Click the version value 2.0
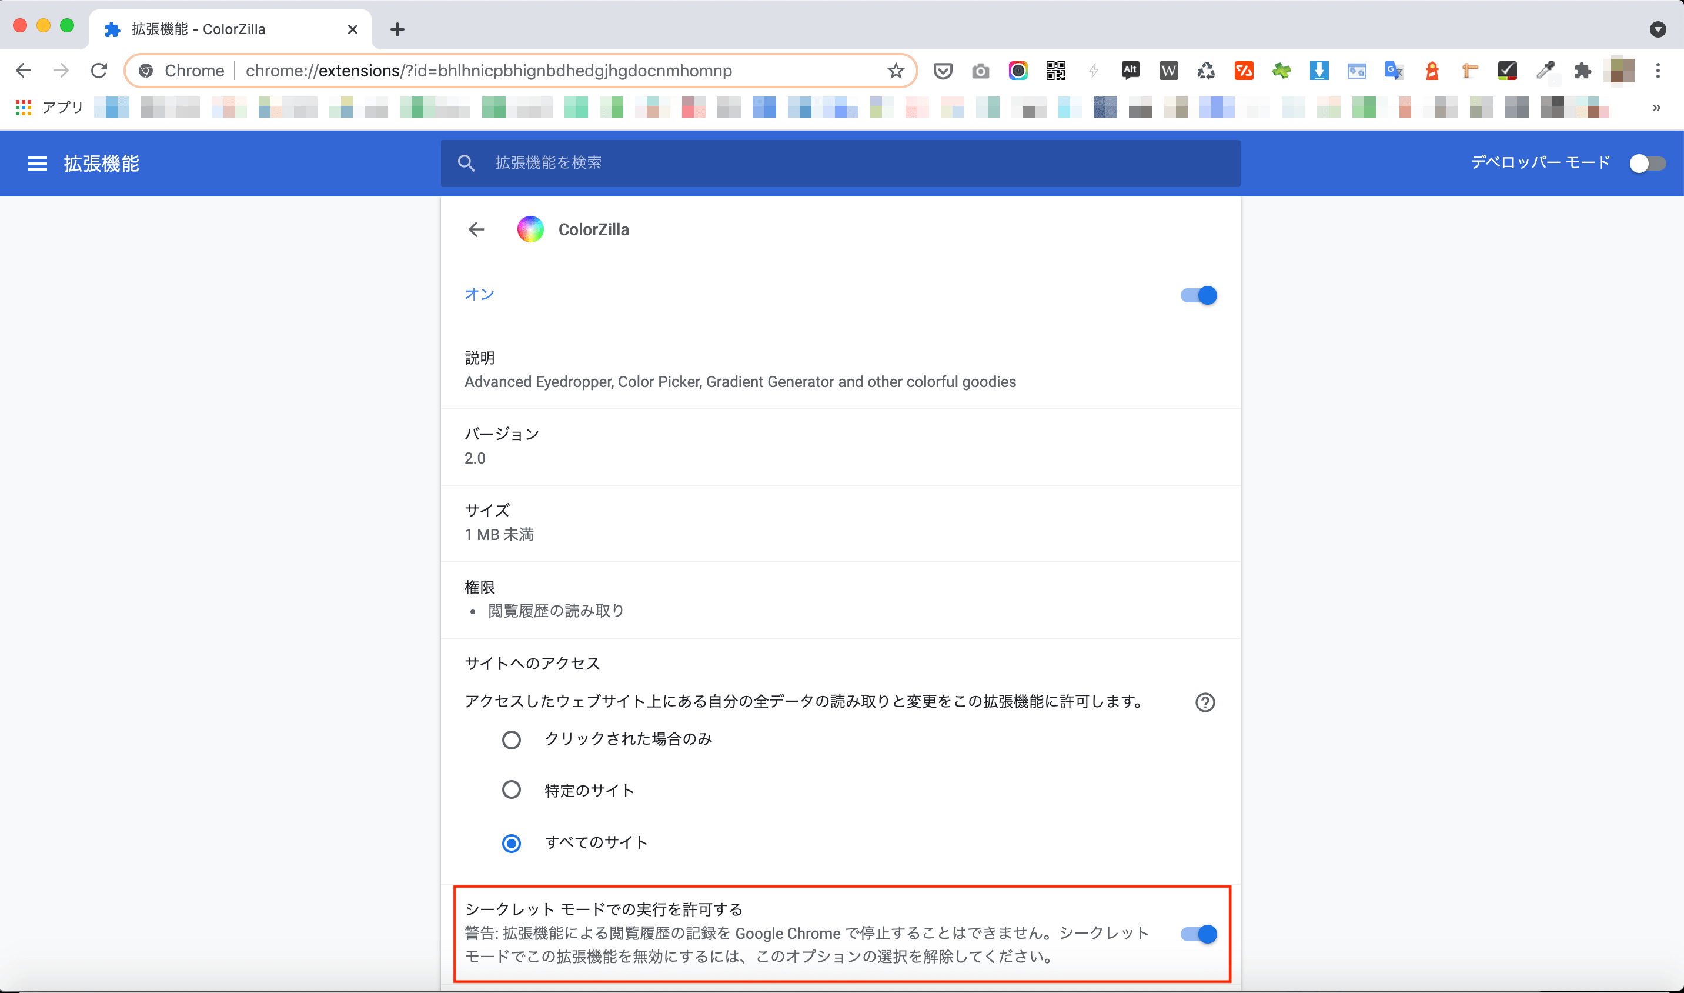The width and height of the screenshot is (1684, 993). coord(475,458)
